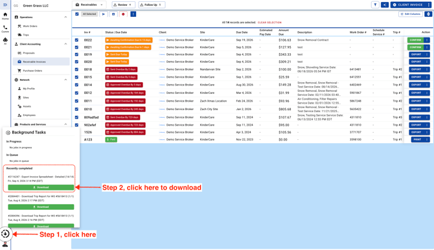Click the blue share icon button
Viewport: 434px width, 250px height.
(385, 5)
